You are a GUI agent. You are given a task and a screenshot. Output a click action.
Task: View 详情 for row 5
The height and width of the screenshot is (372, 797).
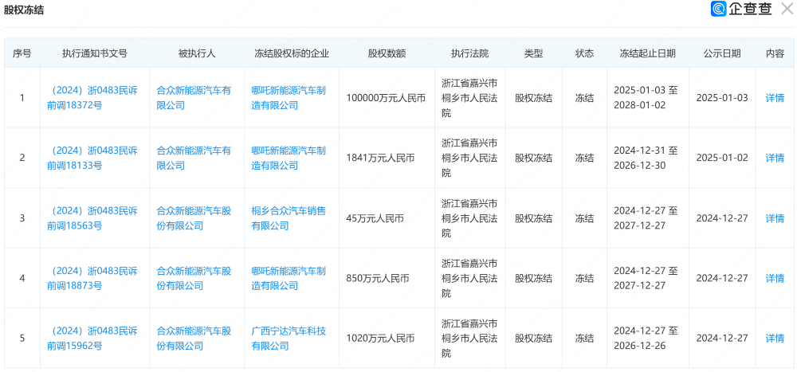(x=775, y=339)
